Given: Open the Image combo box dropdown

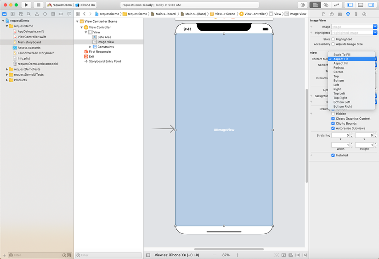Looking at the screenshot, I should tap(375, 27).
